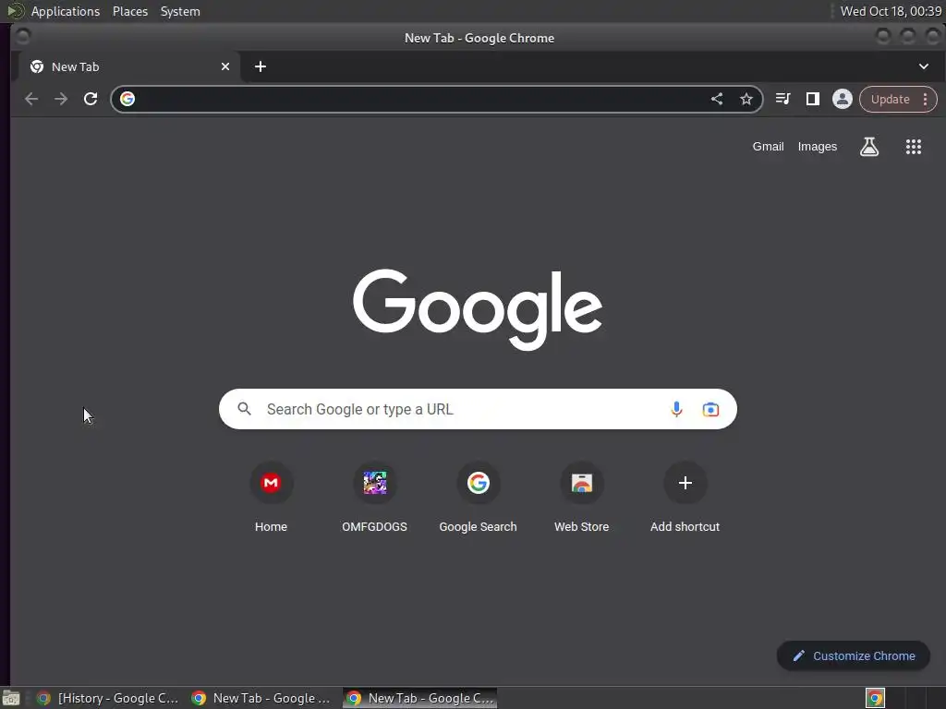946x709 pixels.
Task: Click the Chrome tray icon in the bottom panel
Action: [x=875, y=698]
